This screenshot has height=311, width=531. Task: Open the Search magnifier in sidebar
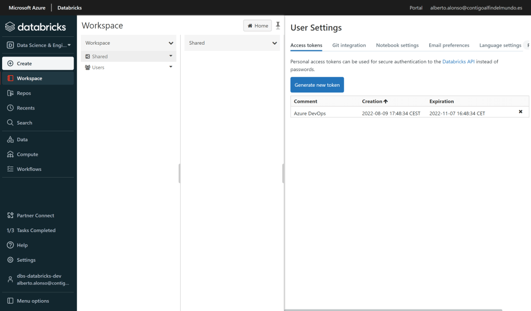pyautogui.click(x=10, y=123)
